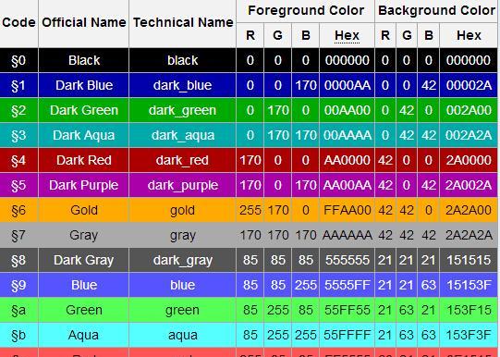Screen dimensions: 500x357
Task: Select the 'Code' column header
Action: pos(18,23)
